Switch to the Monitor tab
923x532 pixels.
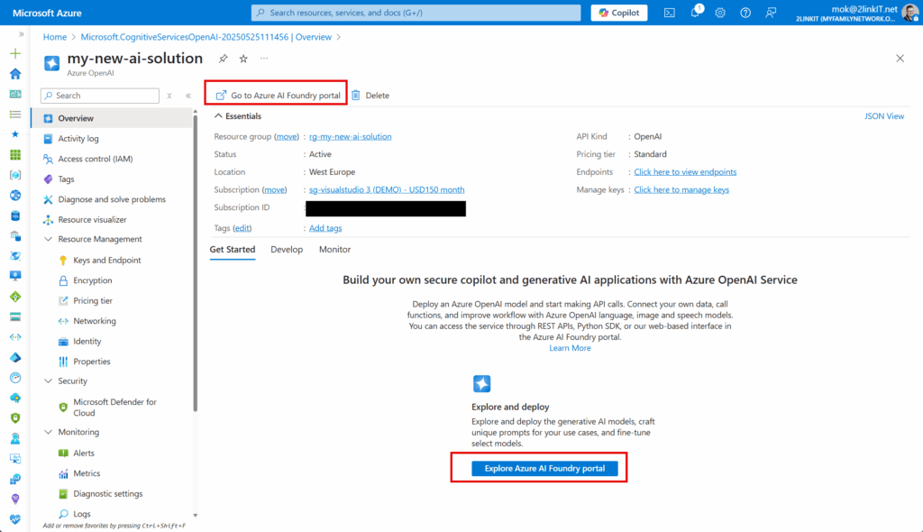pyautogui.click(x=334, y=249)
